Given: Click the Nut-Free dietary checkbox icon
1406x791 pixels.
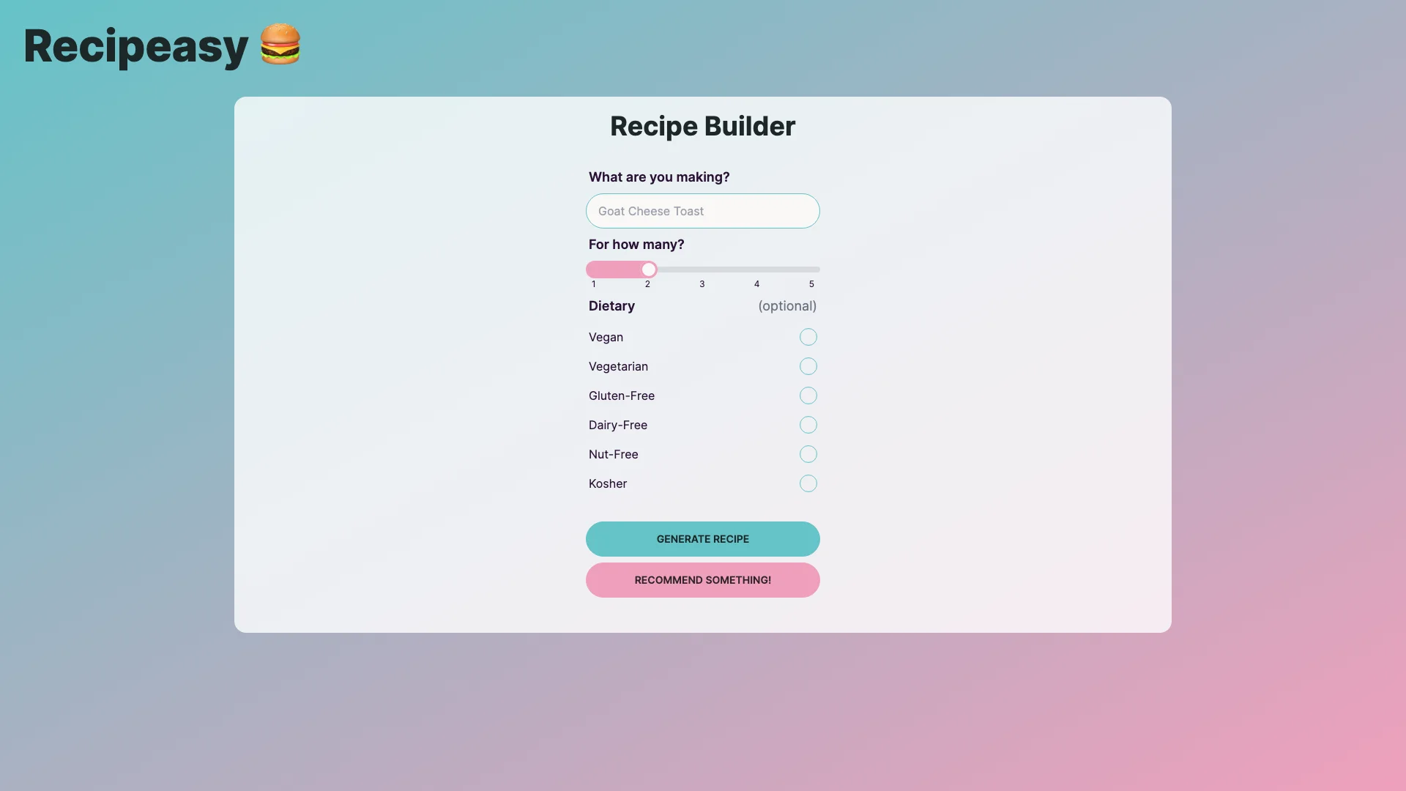Looking at the screenshot, I should point(808,454).
